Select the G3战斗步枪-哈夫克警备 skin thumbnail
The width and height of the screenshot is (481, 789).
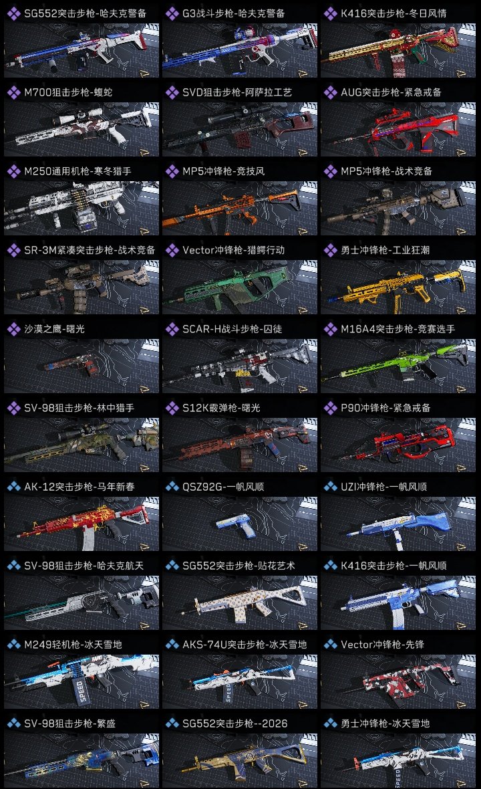pyautogui.click(x=240, y=50)
